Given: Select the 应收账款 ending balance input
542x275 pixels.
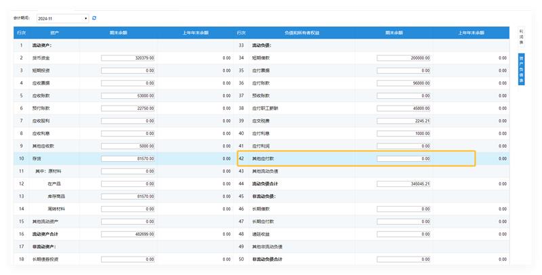Looking at the screenshot, I should click(128, 96).
